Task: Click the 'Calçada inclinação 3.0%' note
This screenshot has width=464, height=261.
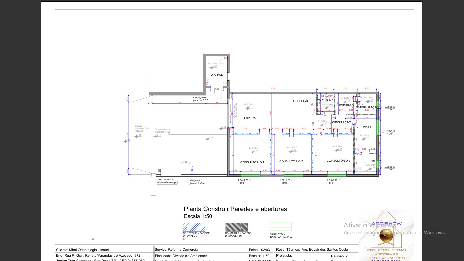Action: [142, 128]
